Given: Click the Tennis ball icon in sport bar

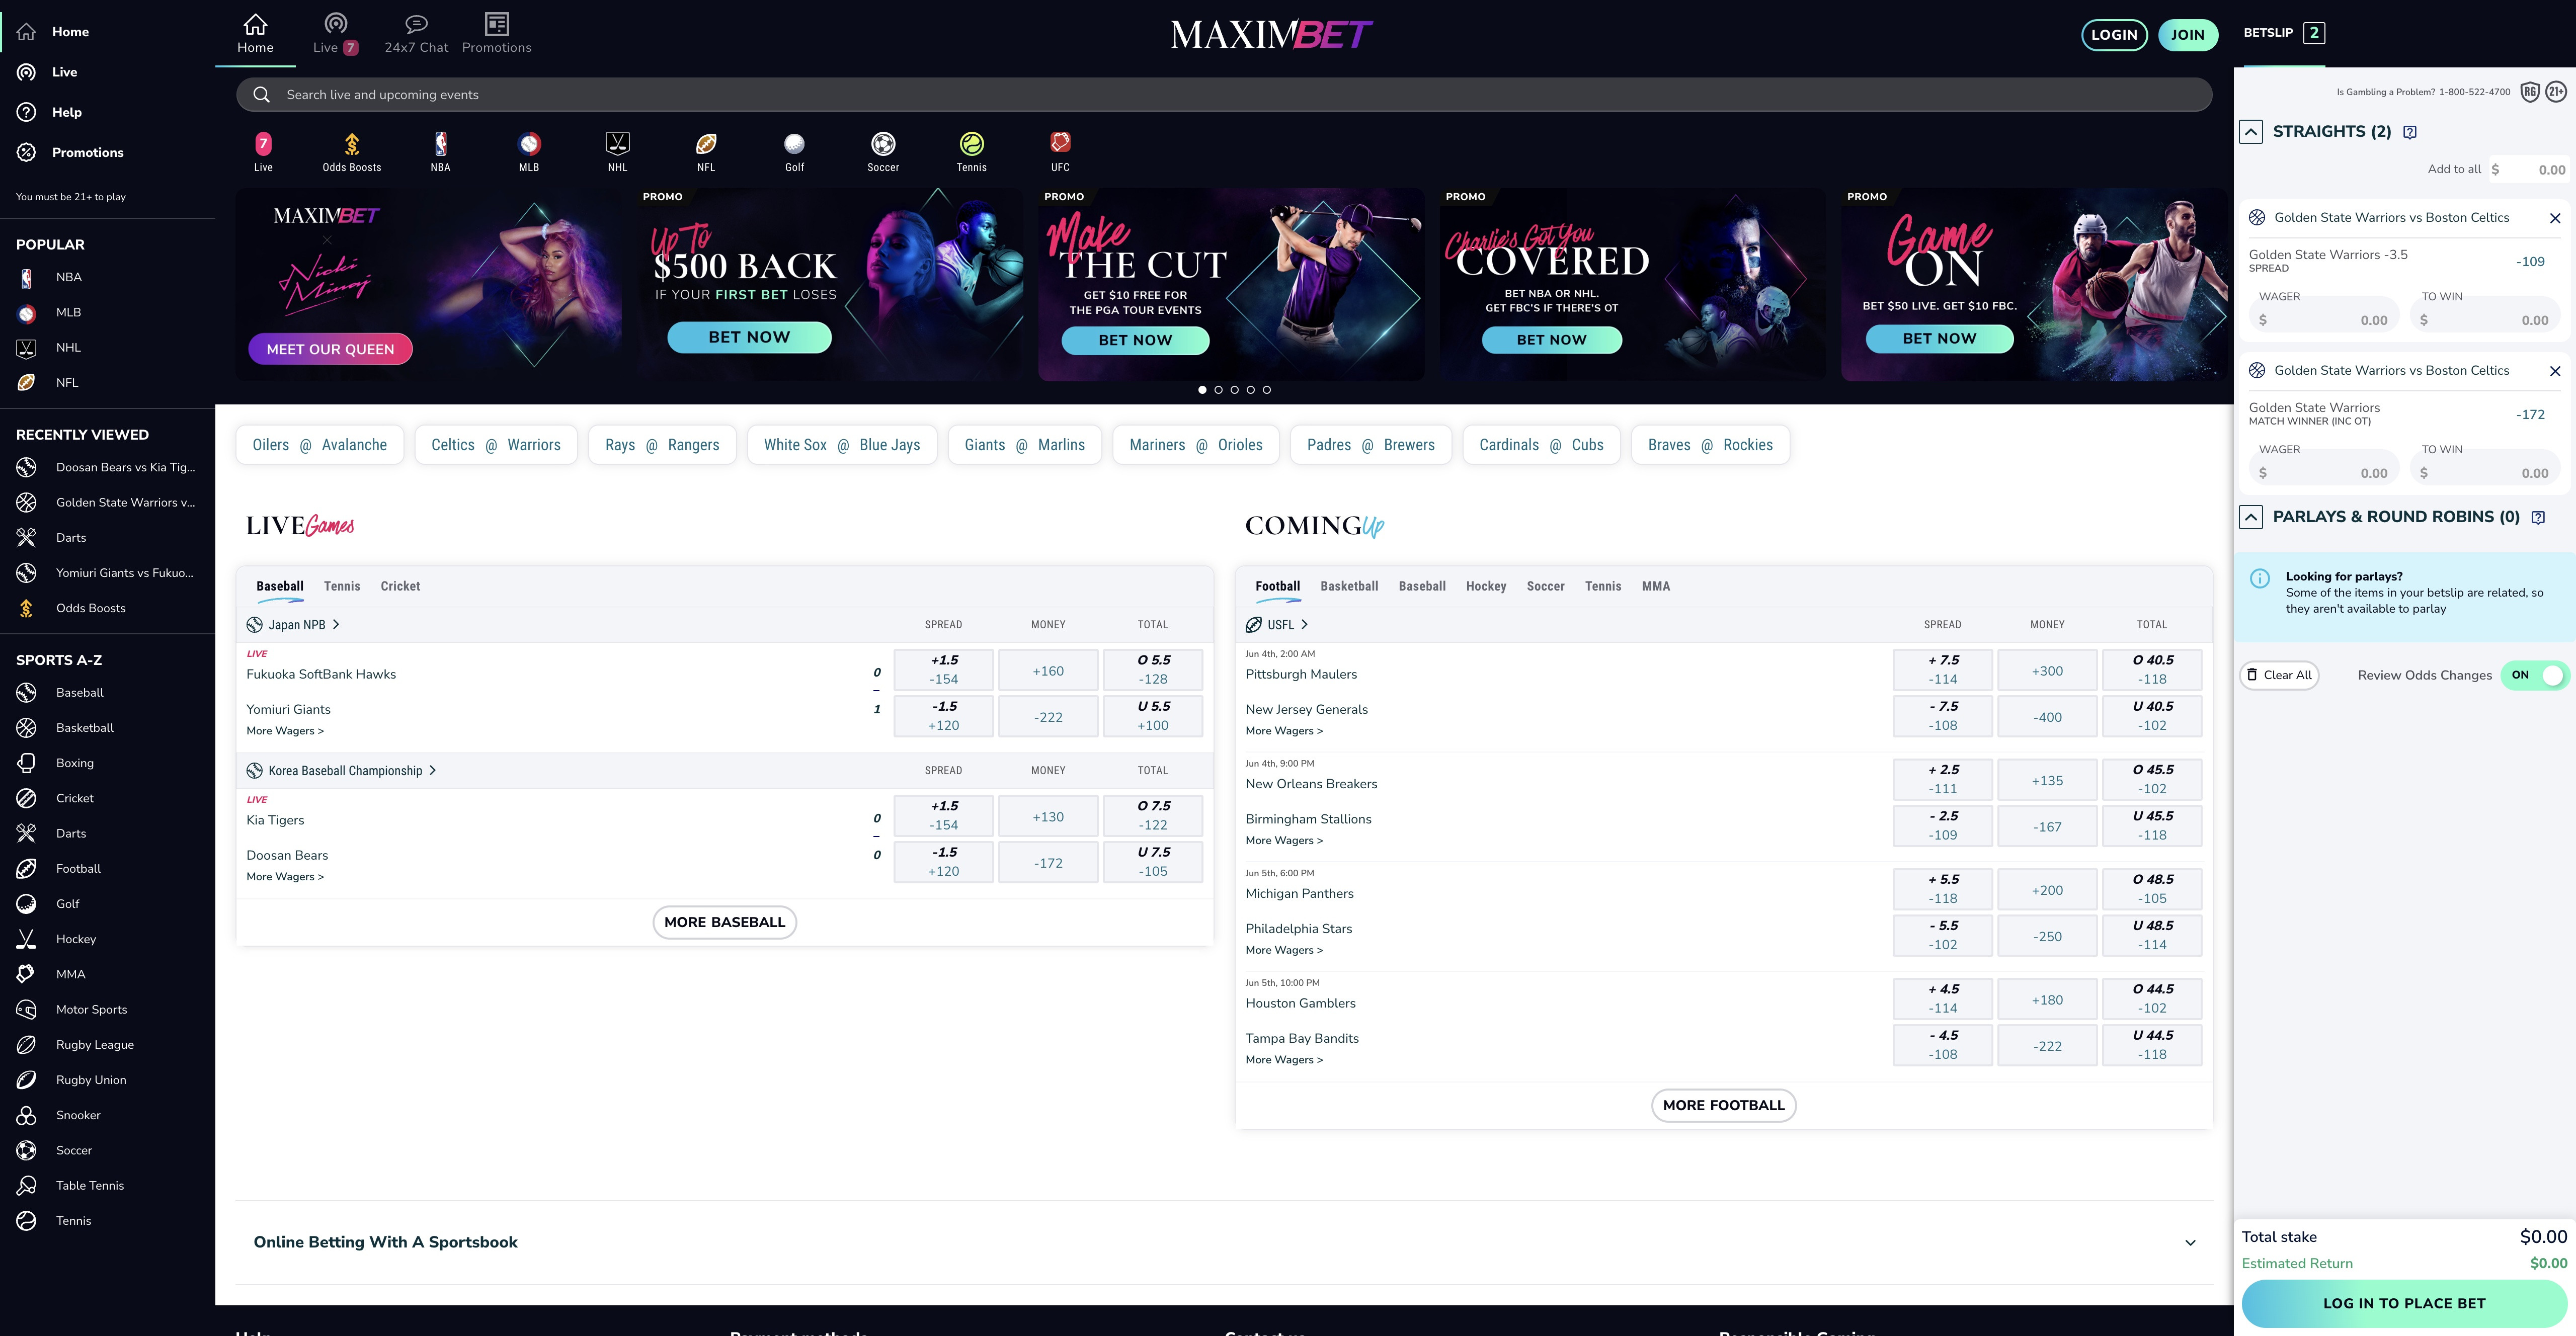Looking at the screenshot, I should (971, 144).
